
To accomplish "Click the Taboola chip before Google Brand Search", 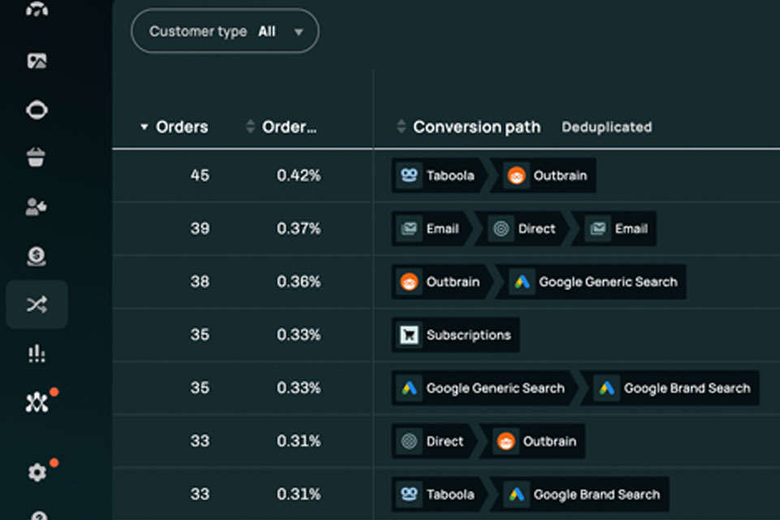I will pyautogui.click(x=437, y=494).
